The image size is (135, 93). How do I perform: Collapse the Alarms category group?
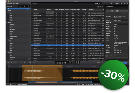pyautogui.click(x=6, y=40)
